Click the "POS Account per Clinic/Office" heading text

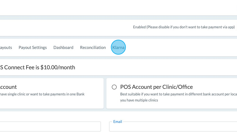point(156,87)
